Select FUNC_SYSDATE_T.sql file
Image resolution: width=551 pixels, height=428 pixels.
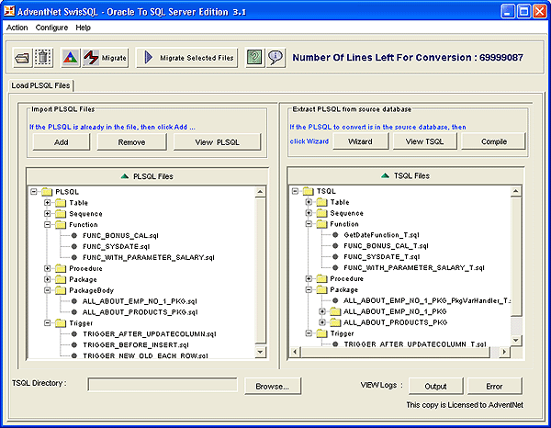click(x=382, y=256)
